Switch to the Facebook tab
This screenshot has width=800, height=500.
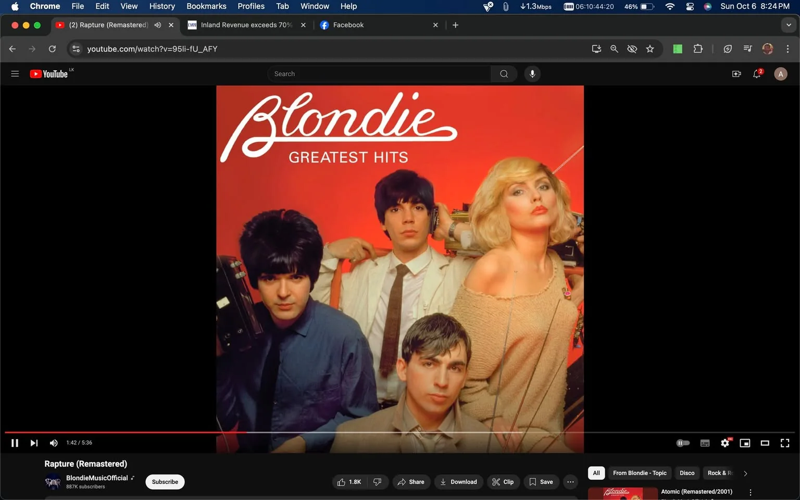[x=379, y=25]
